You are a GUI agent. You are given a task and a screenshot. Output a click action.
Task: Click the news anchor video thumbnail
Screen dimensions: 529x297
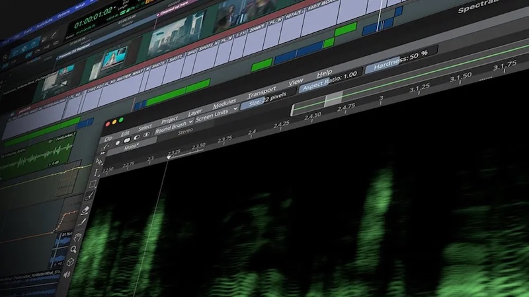[114, 59]
